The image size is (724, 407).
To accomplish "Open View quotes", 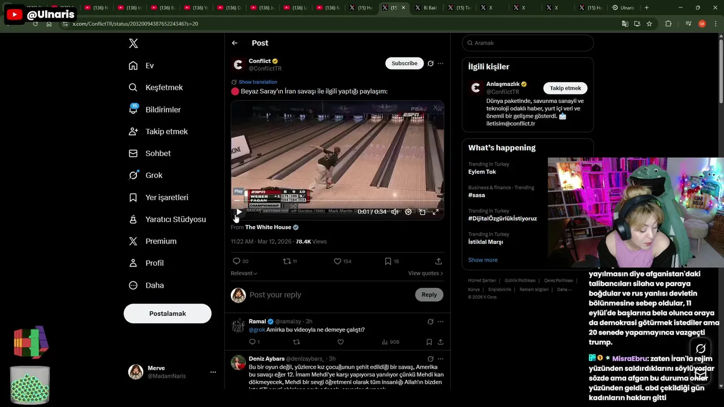I will click(x=425, y=273).
